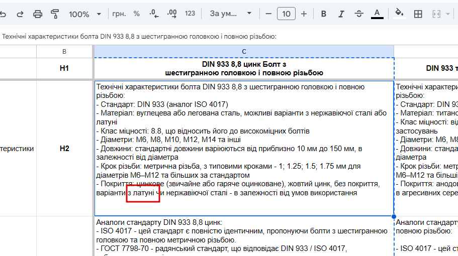Open the 100% zoom dropdown

pos(84,14)
